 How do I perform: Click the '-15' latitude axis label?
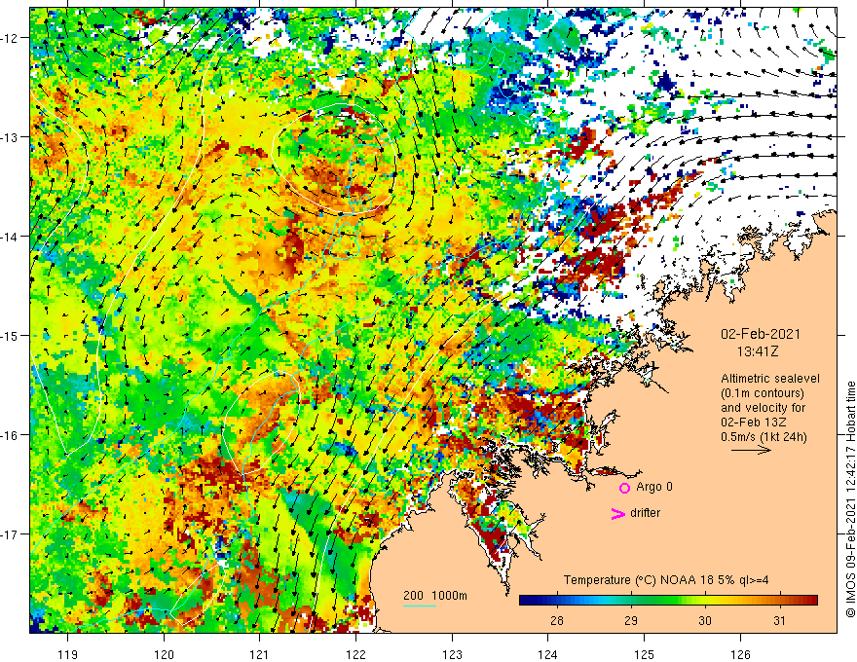tap(10, 335)
